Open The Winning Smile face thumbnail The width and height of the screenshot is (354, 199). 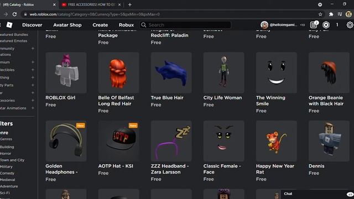coord(277,72)
